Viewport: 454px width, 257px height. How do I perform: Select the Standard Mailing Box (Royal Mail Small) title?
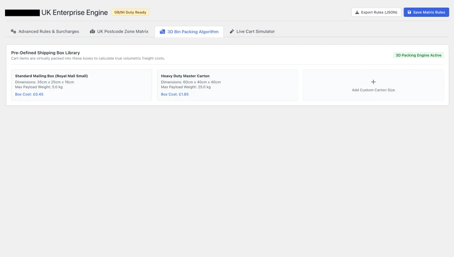(51, 76)
